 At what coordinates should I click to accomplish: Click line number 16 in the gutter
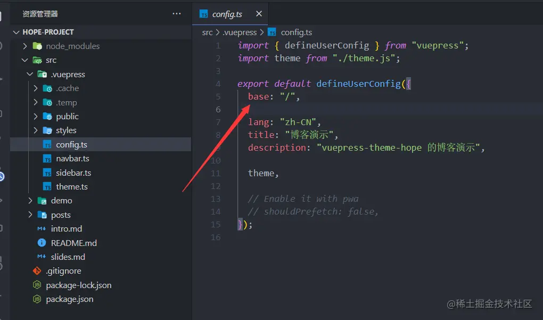click(216, 237)
